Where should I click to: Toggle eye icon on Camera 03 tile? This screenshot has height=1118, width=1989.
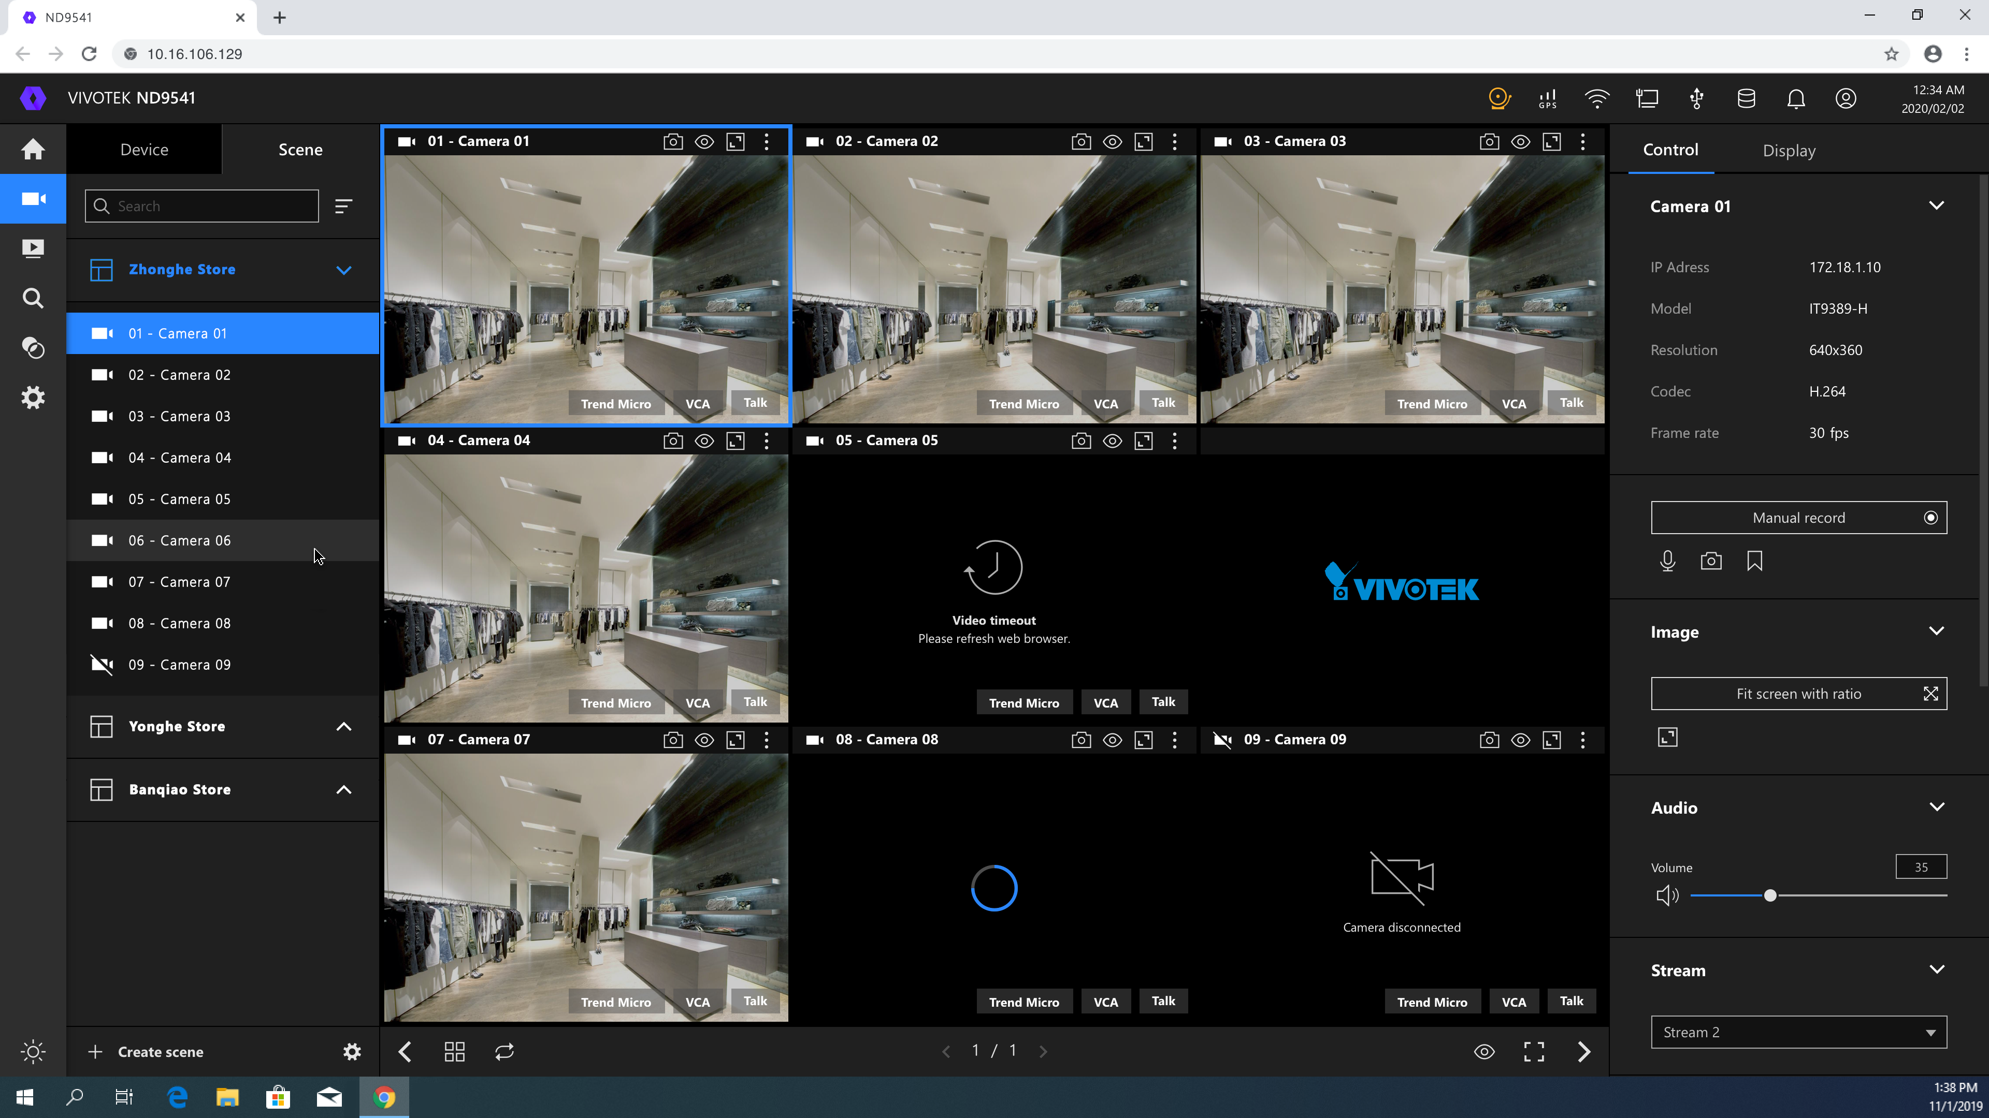pyautogui.click(x=1520, y=141)
